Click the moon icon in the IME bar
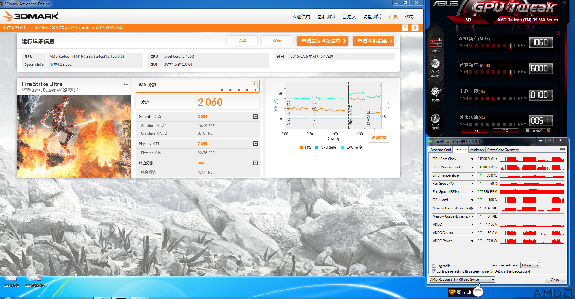This screenshot has width=575, height=299. 469,292
